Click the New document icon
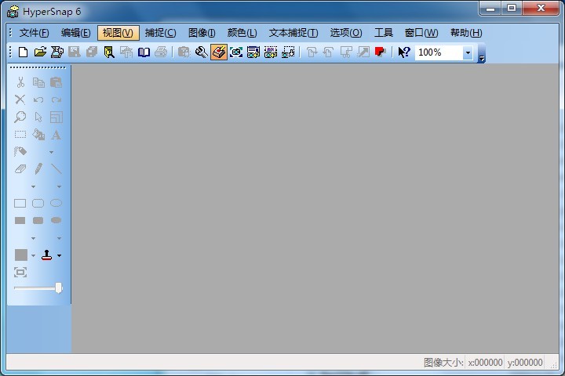This screenshot has height=376, width=565. [23, 52]
